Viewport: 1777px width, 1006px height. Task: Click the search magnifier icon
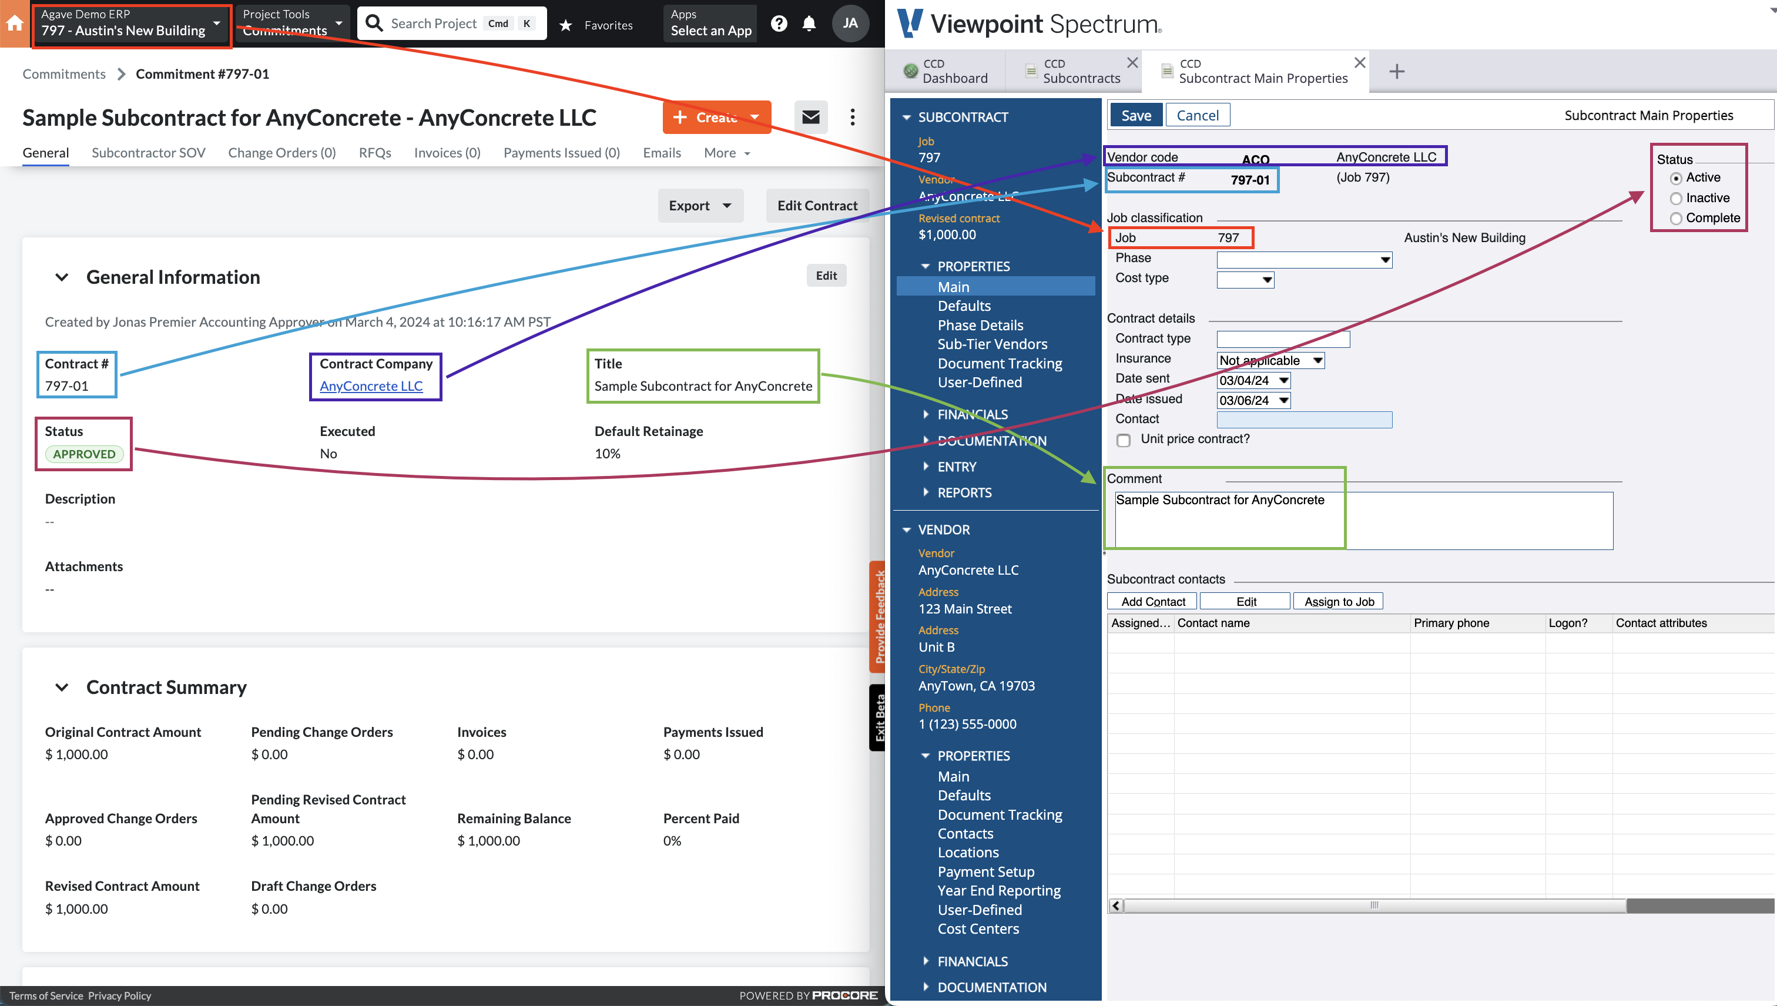point(374,24)
